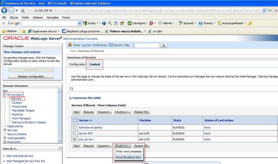Click the Domain Structure scrollbar up arrow
The width and height of the screenshot is (278, 164).
click(x=60, y=91)
